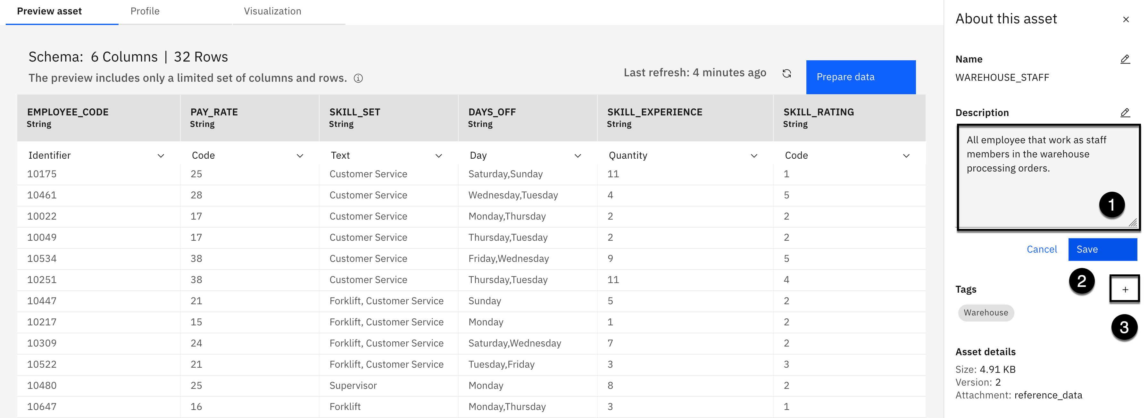Screen dimensions: 1148x418
Task: Open the Quantity dropdown for SKILL_EXPERIENCE
Action: point(753,155)
